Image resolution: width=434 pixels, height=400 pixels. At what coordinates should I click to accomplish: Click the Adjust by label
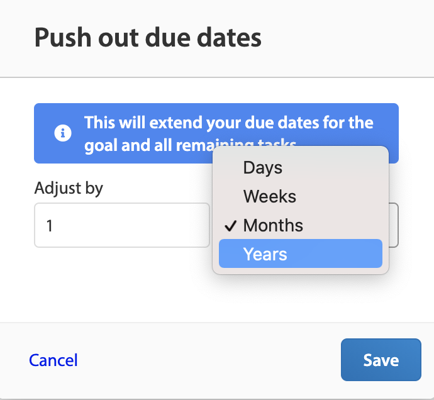tap(69, 189)
